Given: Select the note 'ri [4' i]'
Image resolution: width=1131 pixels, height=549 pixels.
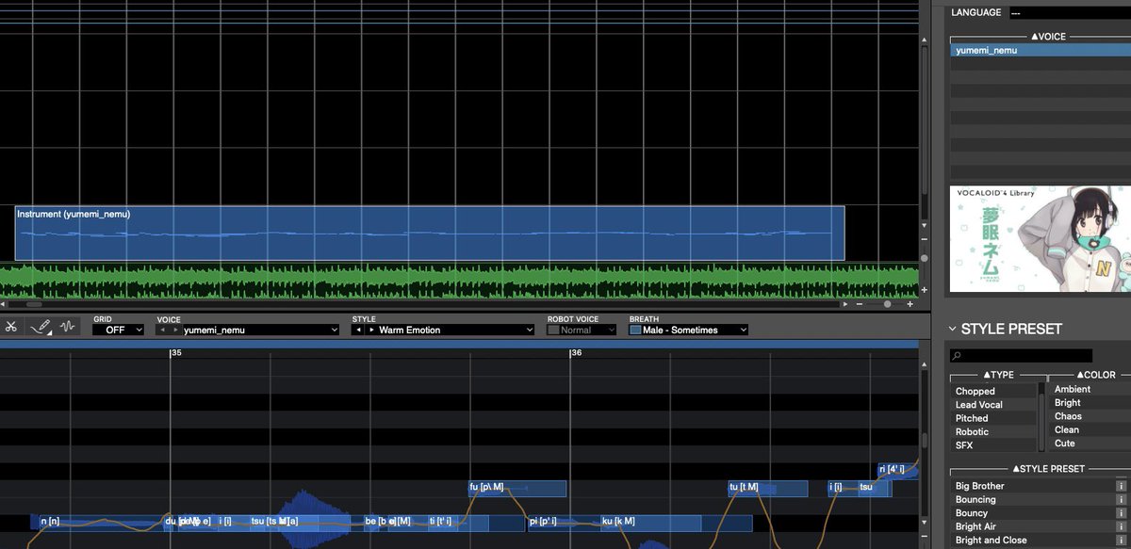Looking at the screenshot, I should pos(896,469).
